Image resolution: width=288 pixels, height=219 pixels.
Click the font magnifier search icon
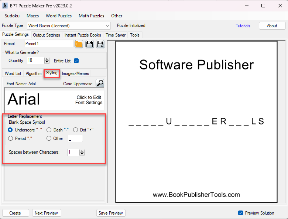tap(100, 83)
